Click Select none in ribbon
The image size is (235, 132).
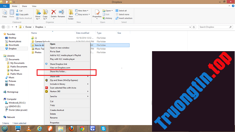[x=122, y=15]
